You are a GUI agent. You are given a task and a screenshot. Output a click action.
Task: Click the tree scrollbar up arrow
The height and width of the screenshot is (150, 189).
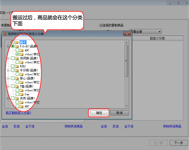126,42
